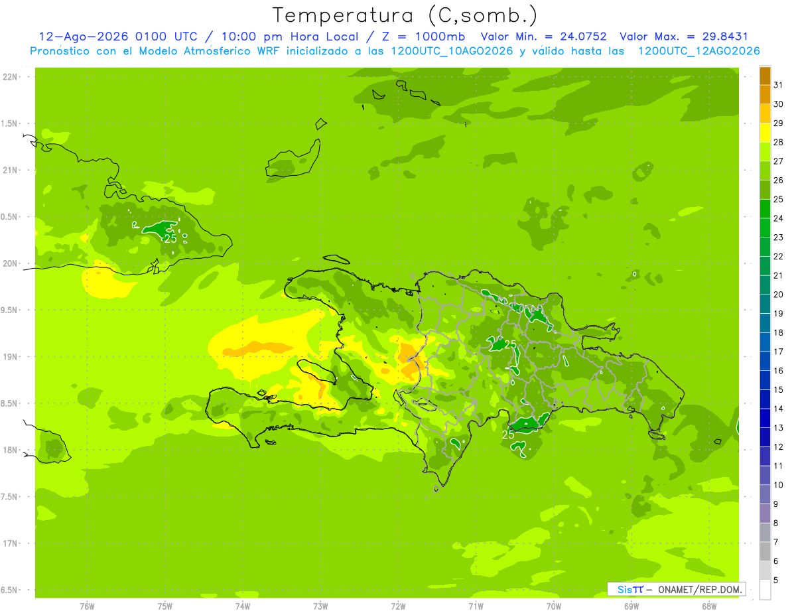Pick the teal legend swatch between 19 and 20
The width and height of the screenshot is (796, 615).
(x=765, y=305)
